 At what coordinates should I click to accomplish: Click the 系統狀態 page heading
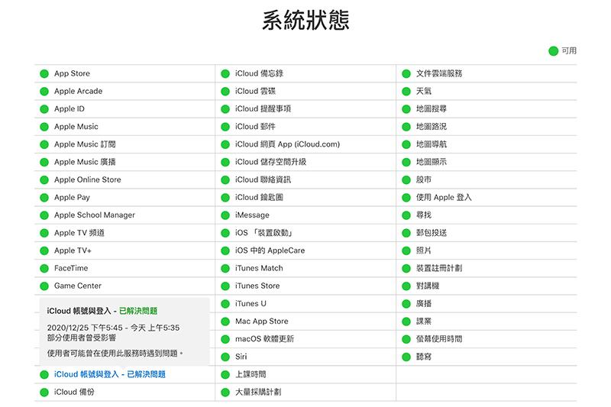coord(305,21)
